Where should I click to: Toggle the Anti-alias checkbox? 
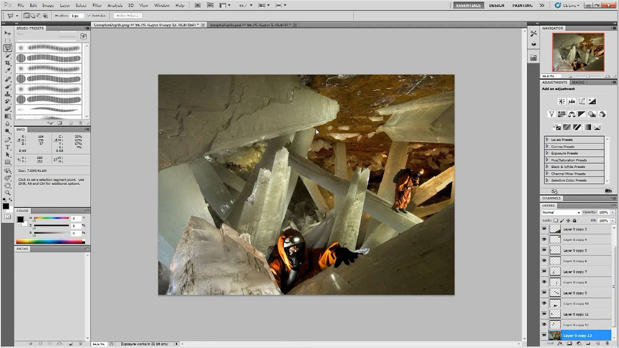click(x=89, y=15)
